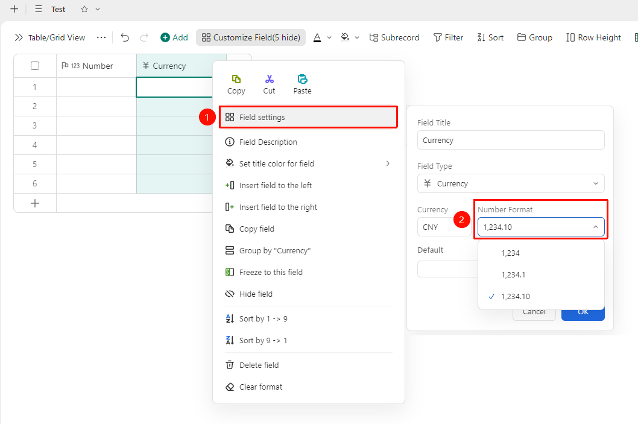The image size is (638, 424).
Task: Open the Field Type Currency dropdown
Action: tap(511, 183)
